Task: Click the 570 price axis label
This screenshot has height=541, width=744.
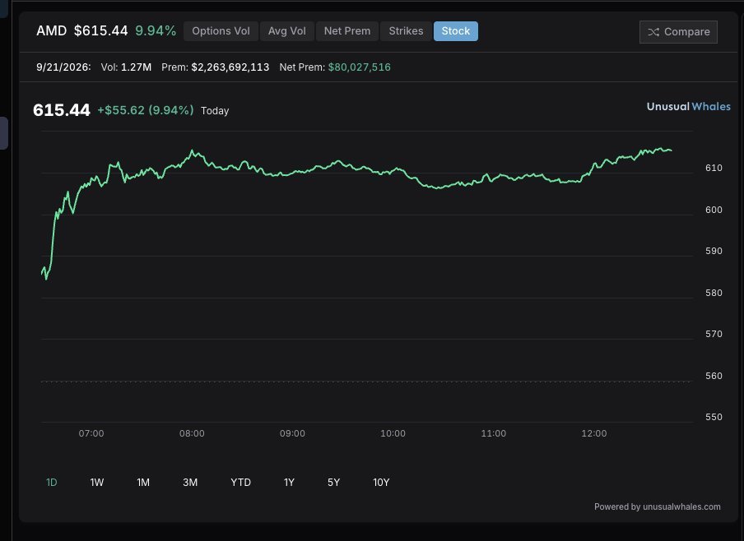Action: [x=714, y=335]
